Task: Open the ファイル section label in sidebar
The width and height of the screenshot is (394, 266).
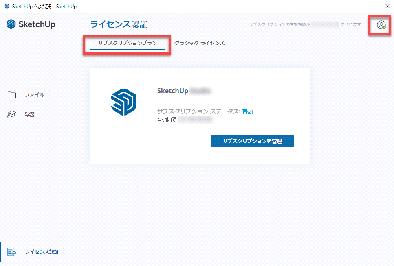Action: (x=35, y=95)
